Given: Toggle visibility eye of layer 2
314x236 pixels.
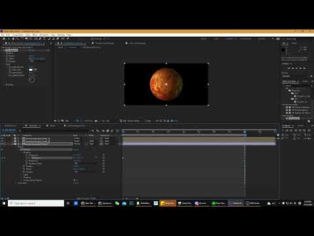Looking at the screenshot, I should click(x=2, y=141).
